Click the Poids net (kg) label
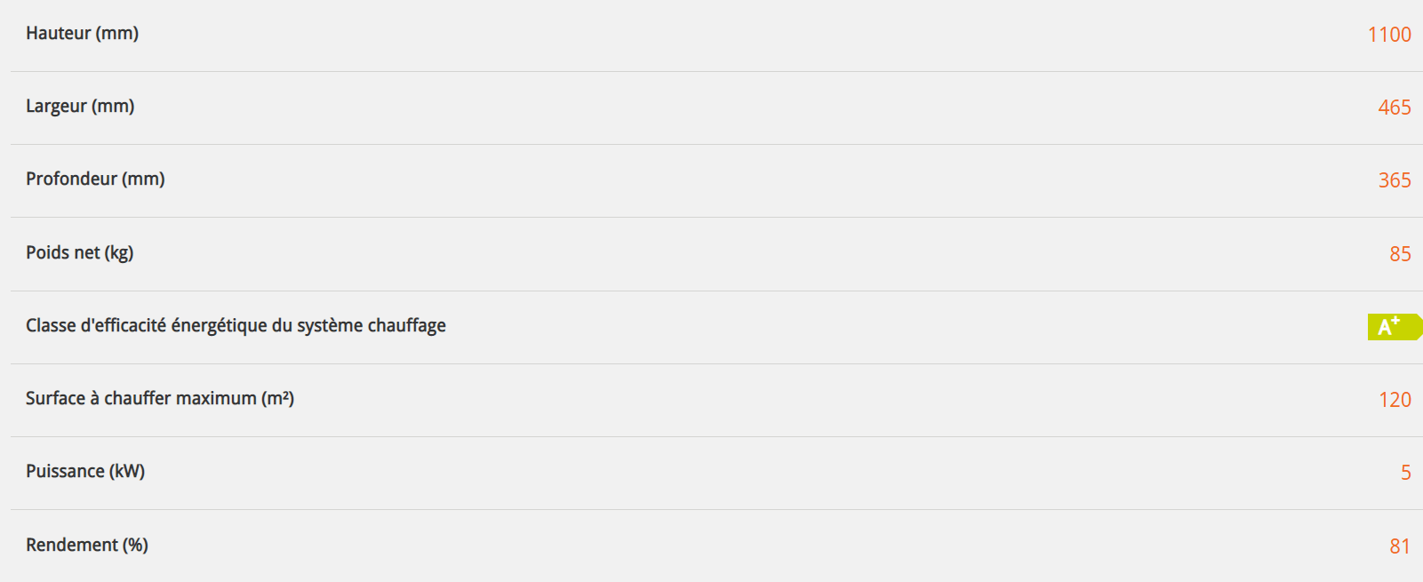This screenshot has height=582, width=1423. (79, 253)
